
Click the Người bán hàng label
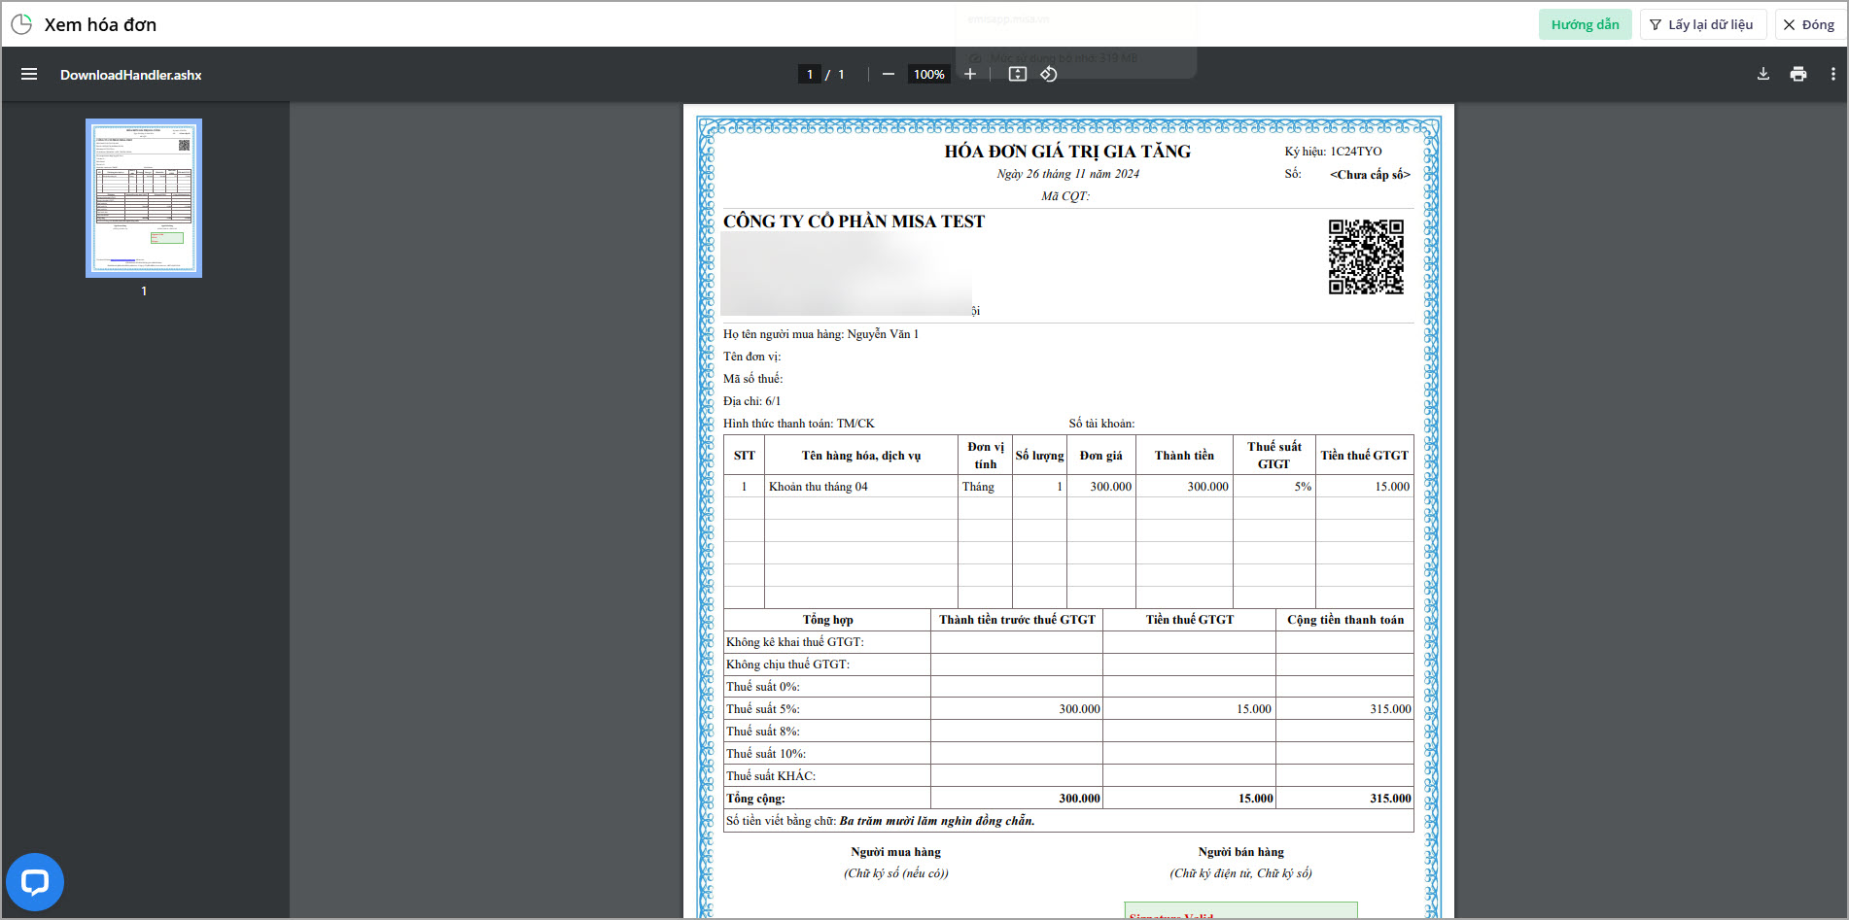(x=1240, y=852)
